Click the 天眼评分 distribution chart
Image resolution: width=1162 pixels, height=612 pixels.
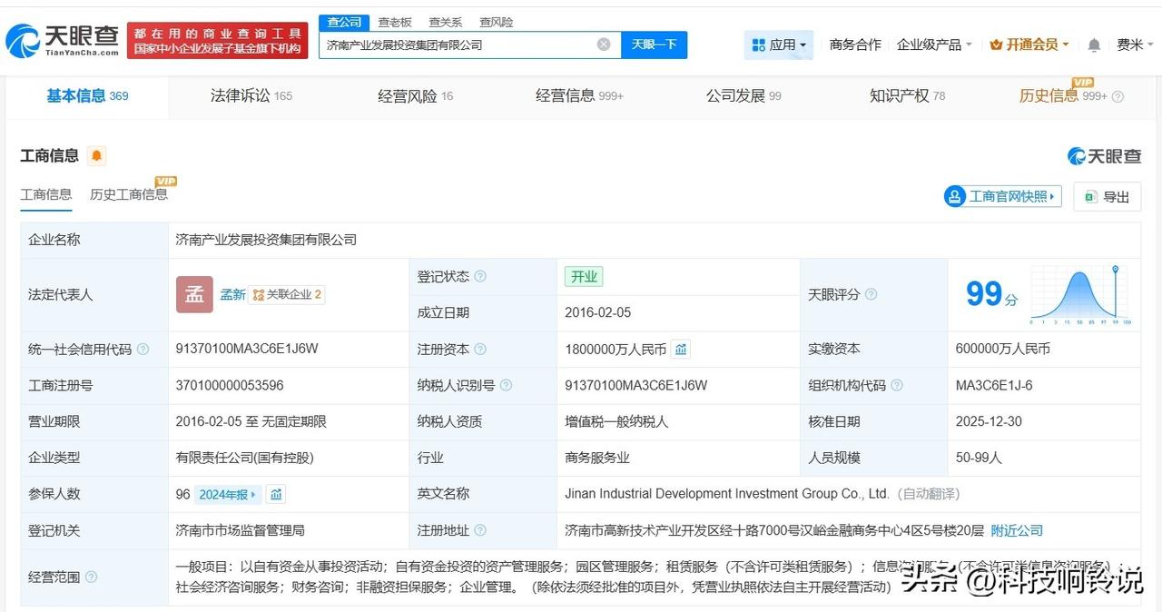(x=1080, y=294)
